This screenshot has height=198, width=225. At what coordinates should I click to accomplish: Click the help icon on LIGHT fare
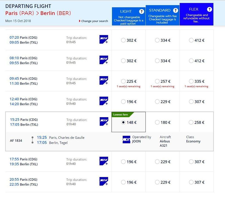pyautogui.click(x=142, y=11)
